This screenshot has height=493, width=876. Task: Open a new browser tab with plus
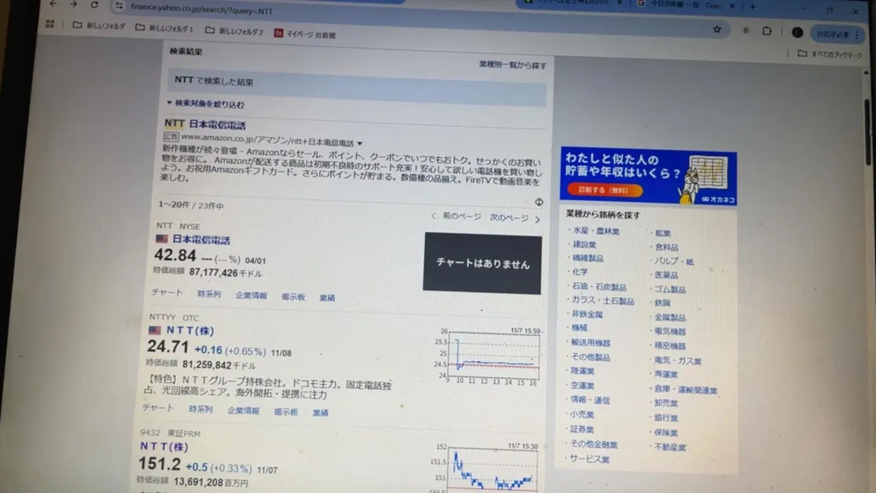(x=753, y=7)
